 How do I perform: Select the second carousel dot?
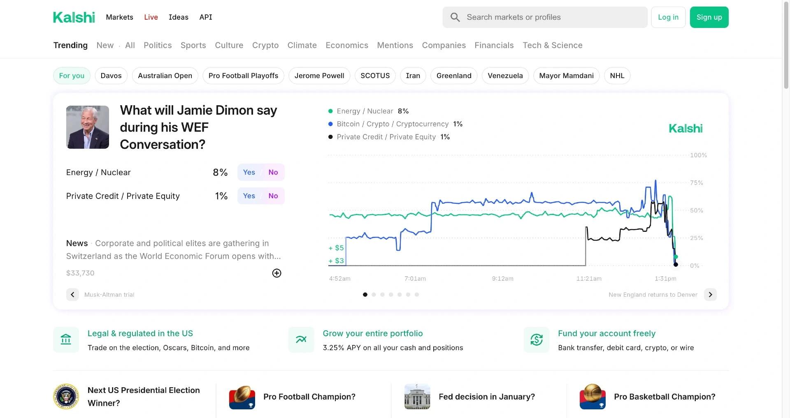coord(374,295)
